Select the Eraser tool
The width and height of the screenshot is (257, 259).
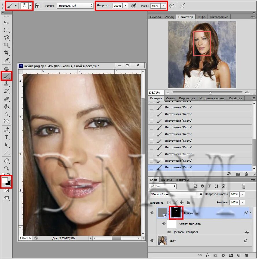(6, 99)
